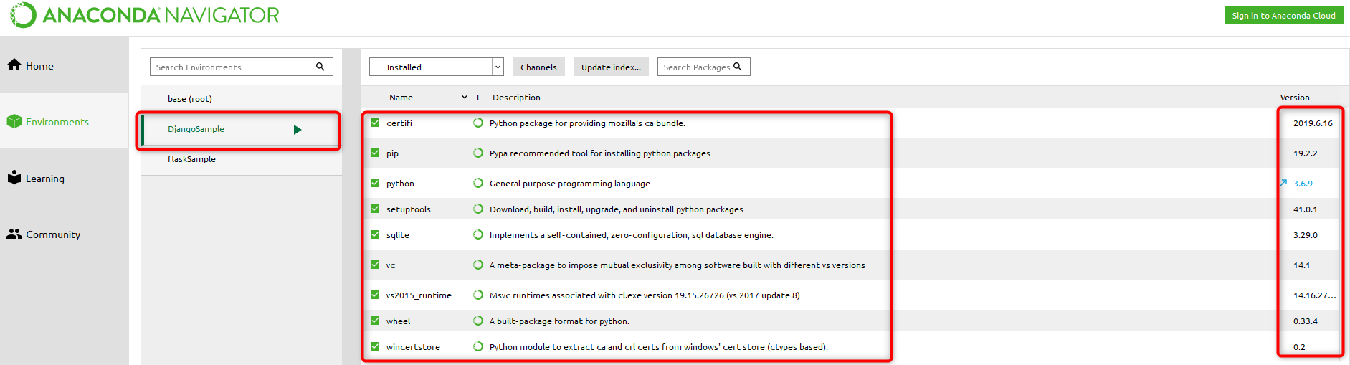The width and height of the screenshot is (1350, 365).
Task: Click the search magnifier in Search Environments
Action: 320,67
